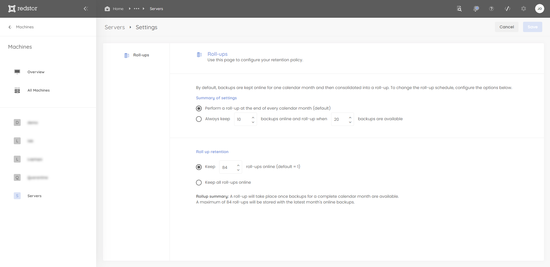
Task: Select the Keep 84 roll-ups online option
Action: tap(199, 167)
